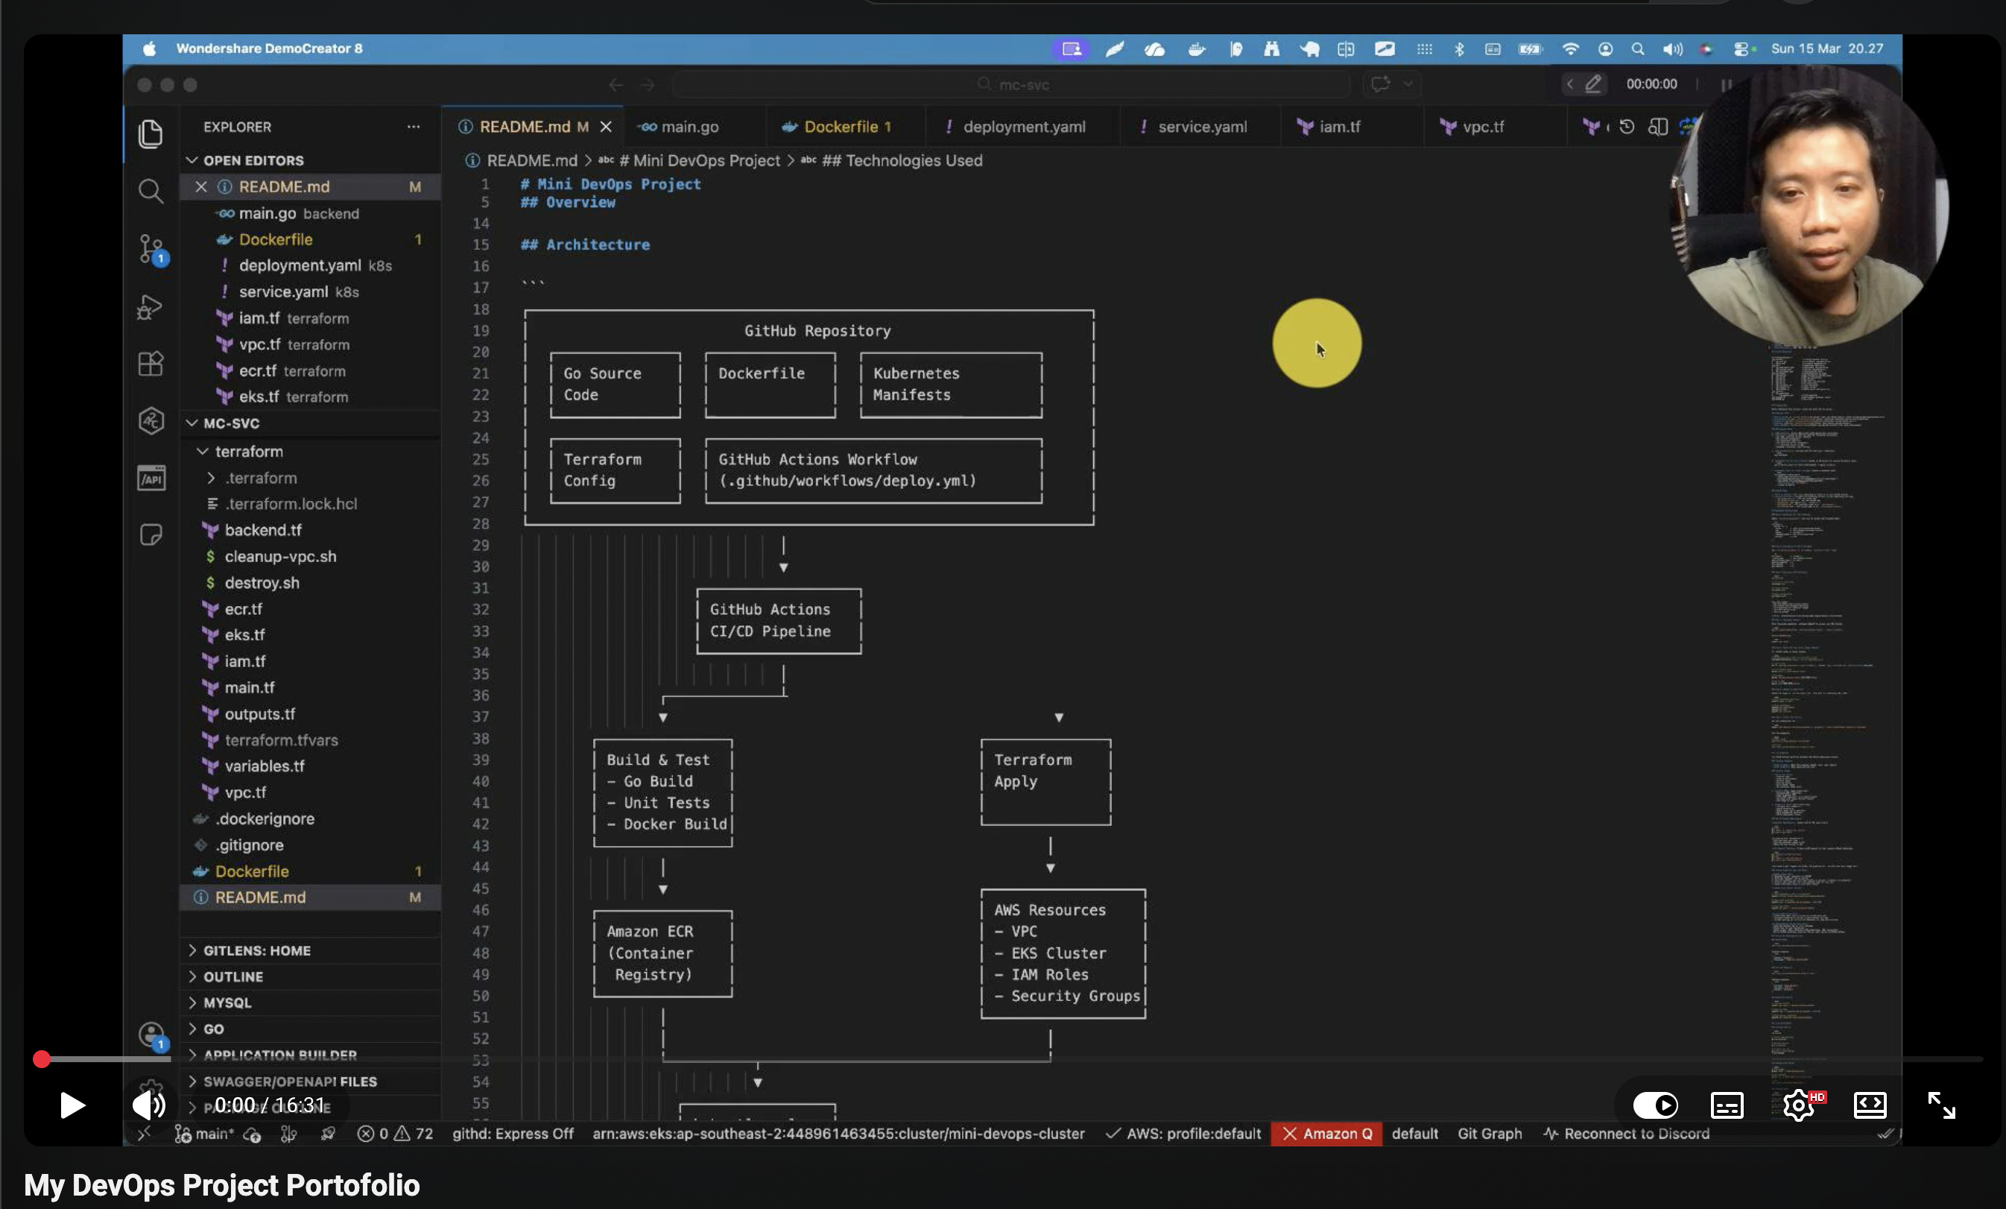Click Reconnect to Discord in status bar
The width and height of the screenshot is (2006, 1209).
click(x=1626, y=1133)
